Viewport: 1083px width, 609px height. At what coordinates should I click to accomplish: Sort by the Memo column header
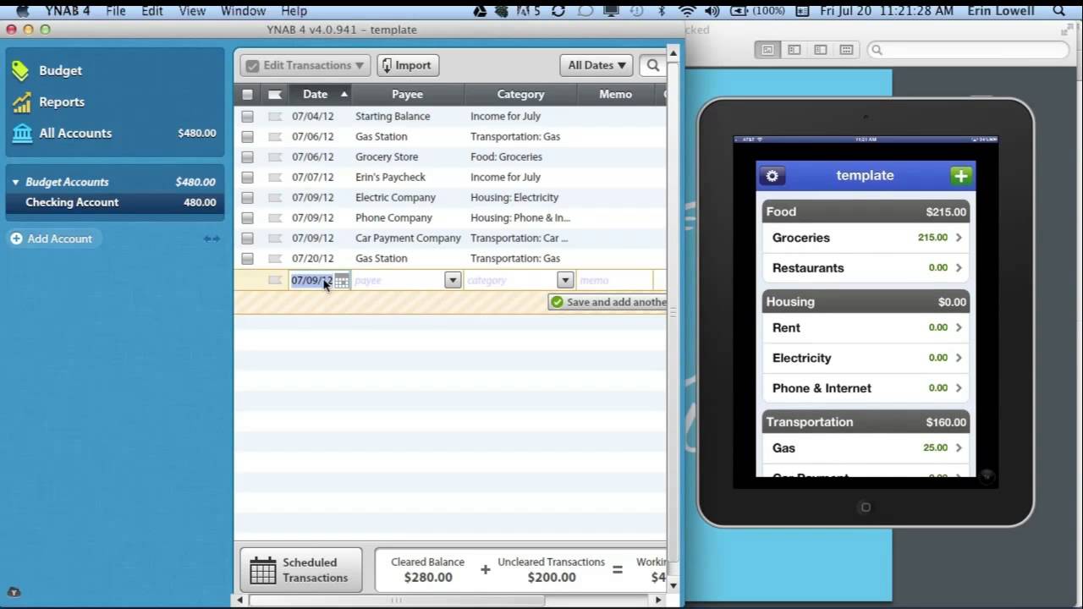(615, 95)
